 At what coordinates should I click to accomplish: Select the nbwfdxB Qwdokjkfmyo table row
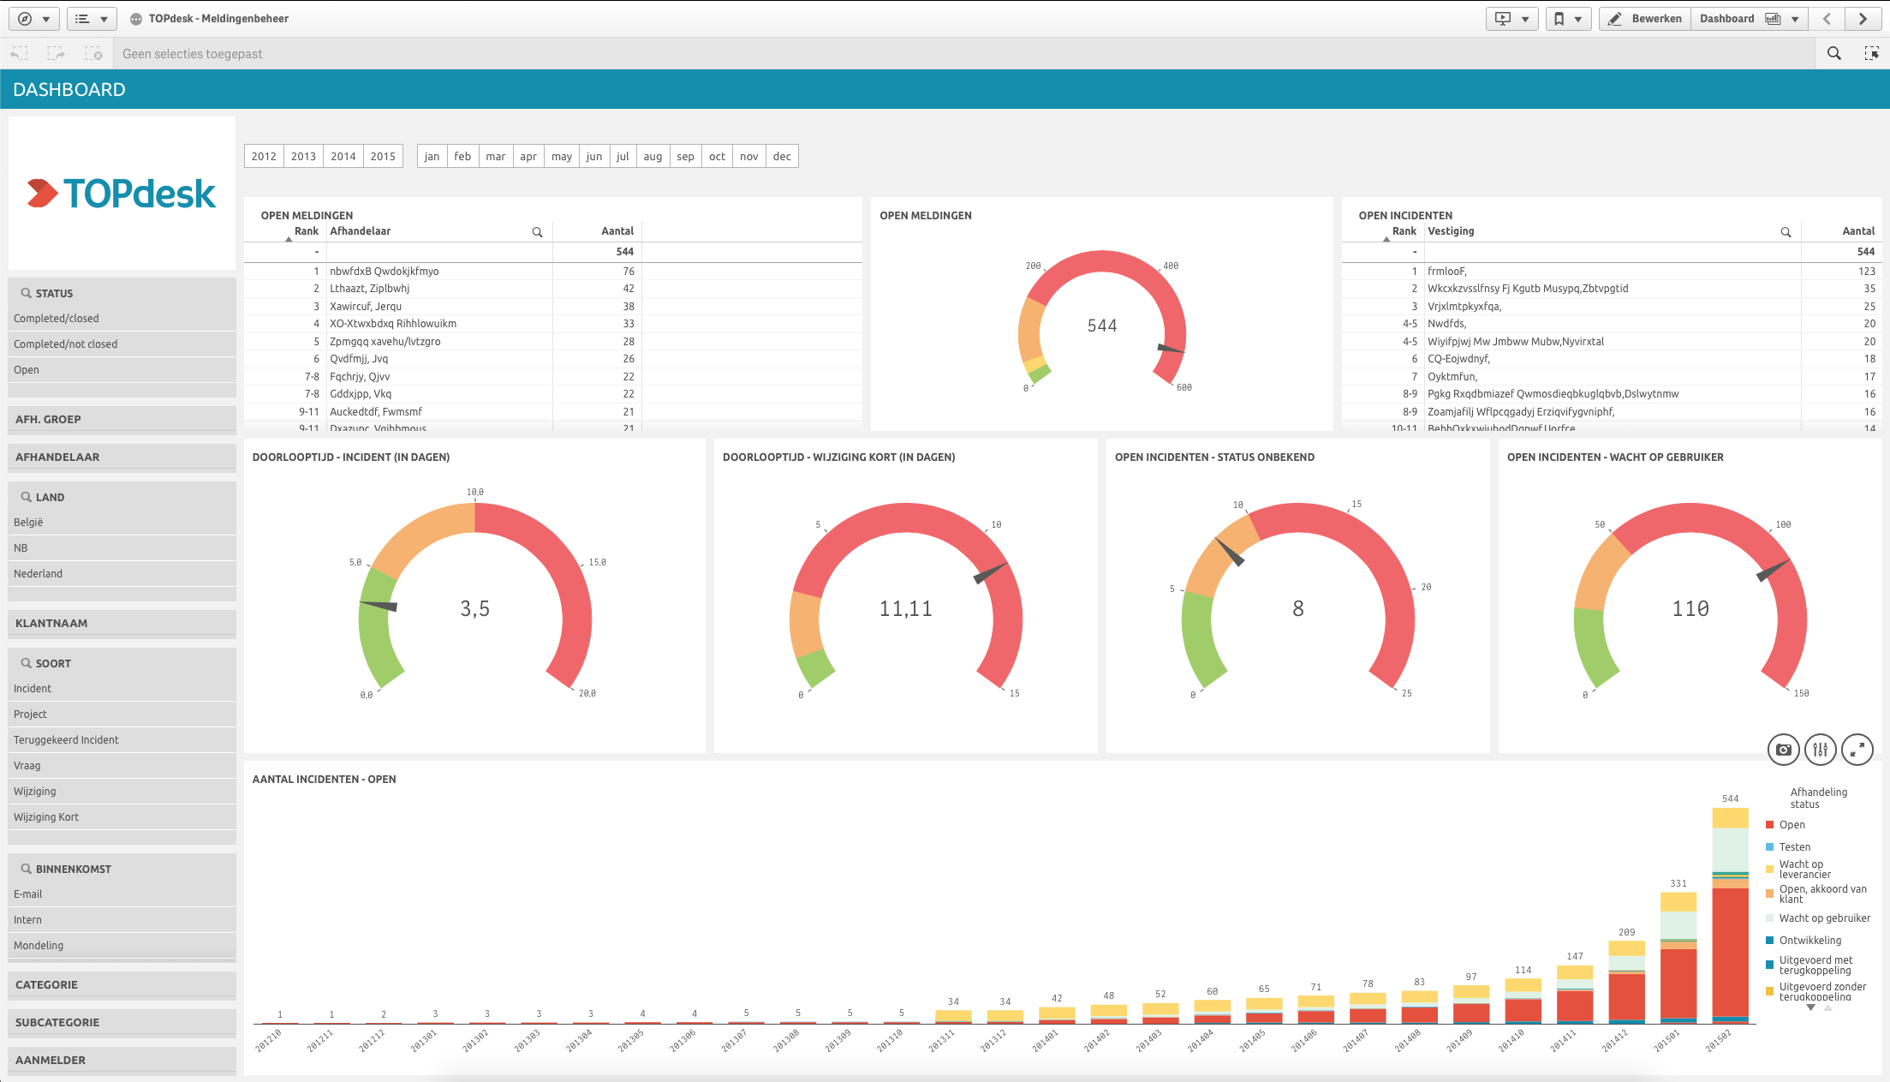click(552, 272)
